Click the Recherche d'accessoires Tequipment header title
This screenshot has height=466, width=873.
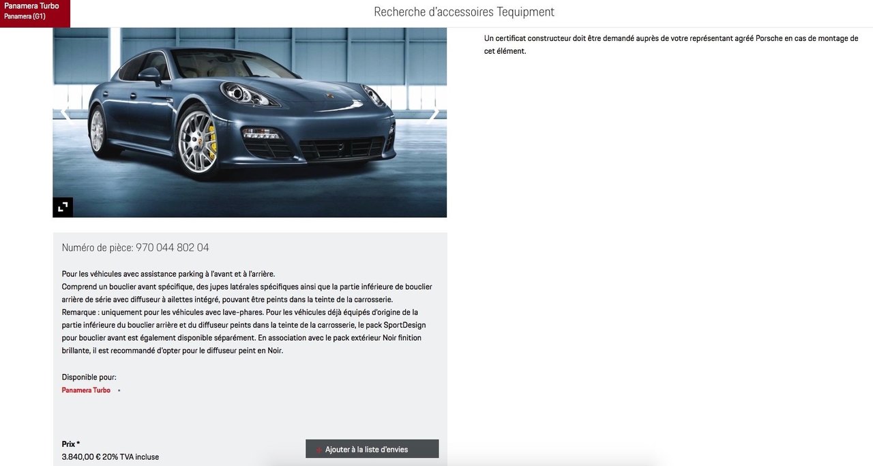pos(464,12)
